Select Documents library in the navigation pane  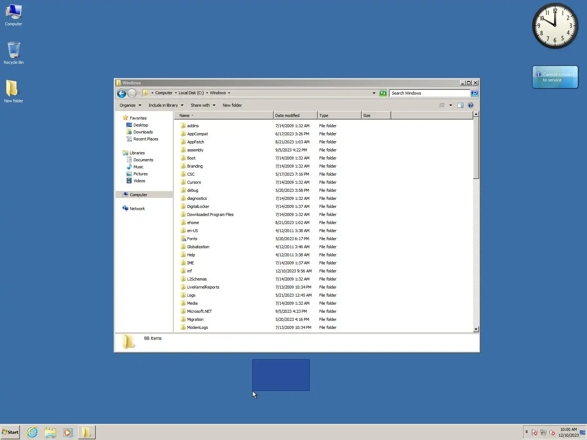(143, 160)
